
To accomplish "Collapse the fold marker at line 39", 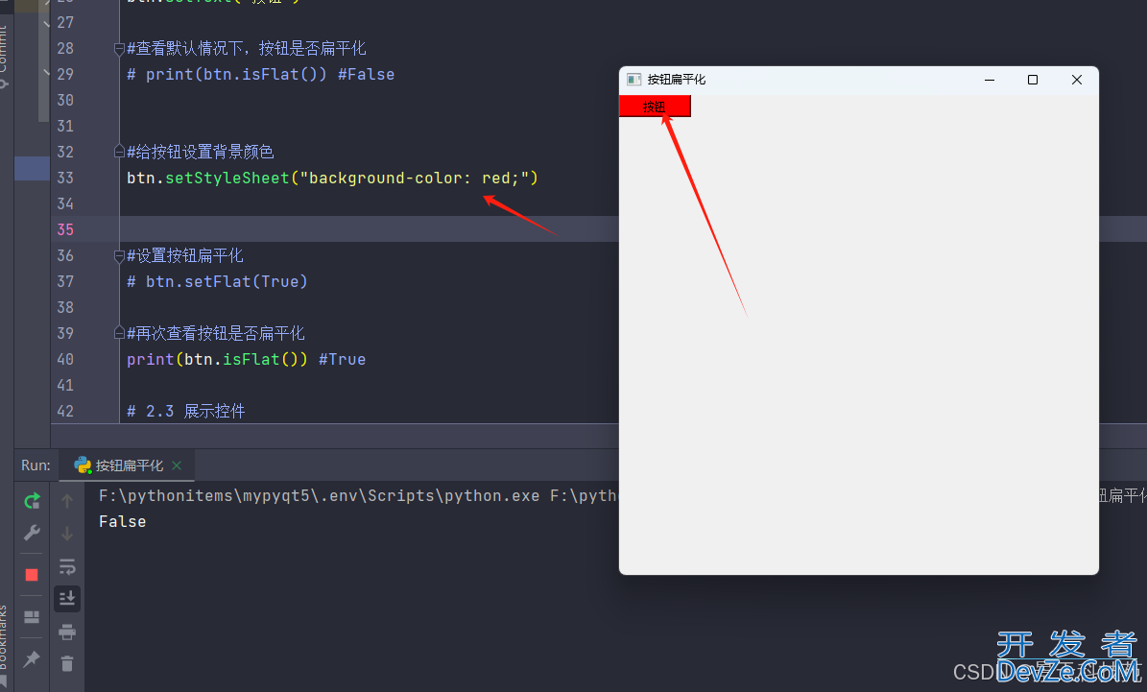I will [x=119, y=333].
